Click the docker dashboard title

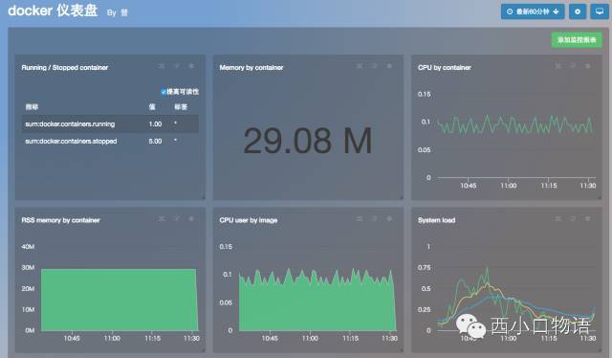[53, 11]
